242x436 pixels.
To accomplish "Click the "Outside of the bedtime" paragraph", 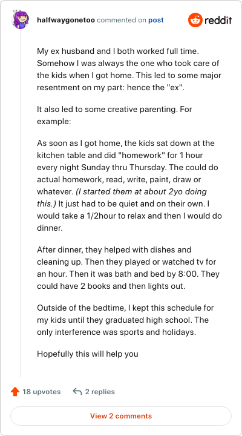I will coord(125,320).
